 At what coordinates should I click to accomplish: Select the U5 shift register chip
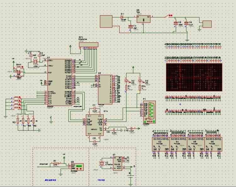196,144
